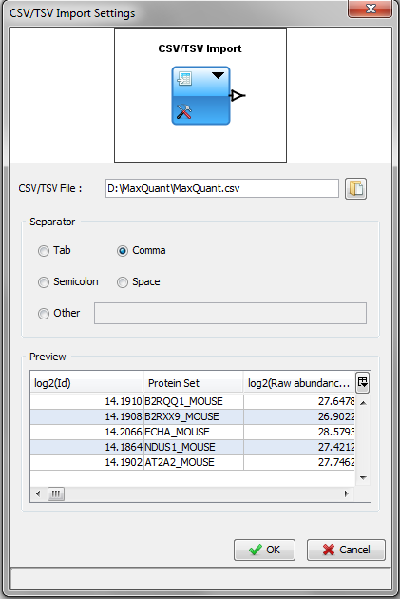Select the ECHA_MOUSE row in preview
Viewport: 400px width, 599px height.
[x=193, y=432]
